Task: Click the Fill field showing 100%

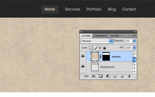Action: (x=128, y=48)
